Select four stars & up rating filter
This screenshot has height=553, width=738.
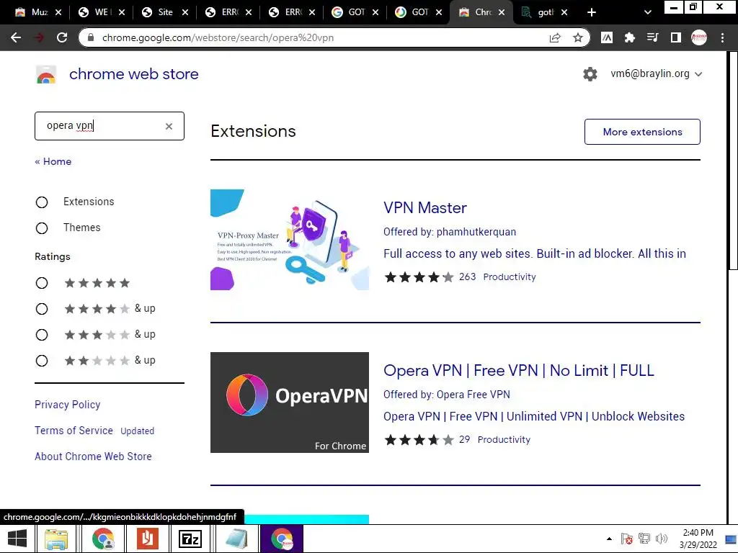click(x=42, y=309)
